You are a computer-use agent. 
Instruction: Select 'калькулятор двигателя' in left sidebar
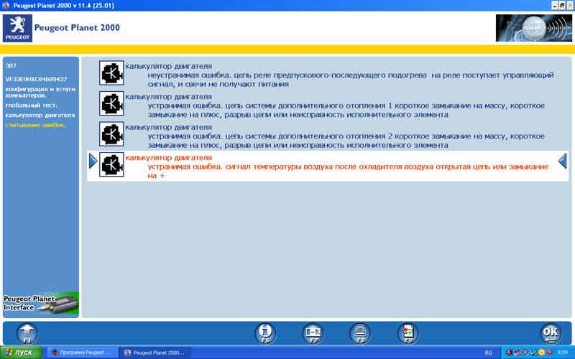tap(40, 115)
